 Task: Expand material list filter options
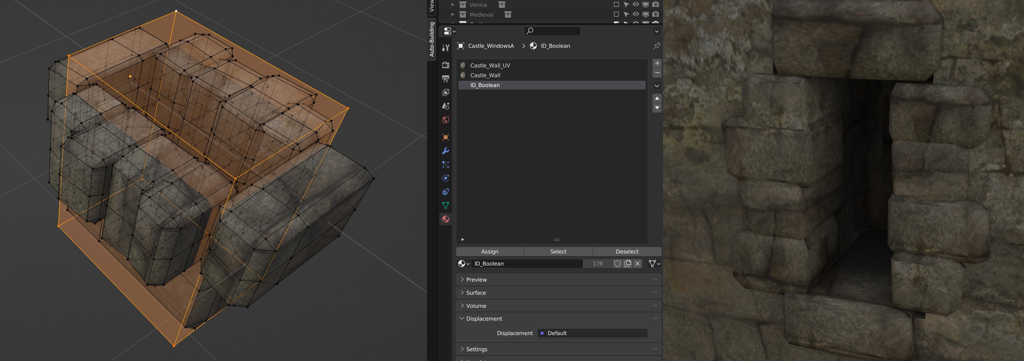coord(463,240)
